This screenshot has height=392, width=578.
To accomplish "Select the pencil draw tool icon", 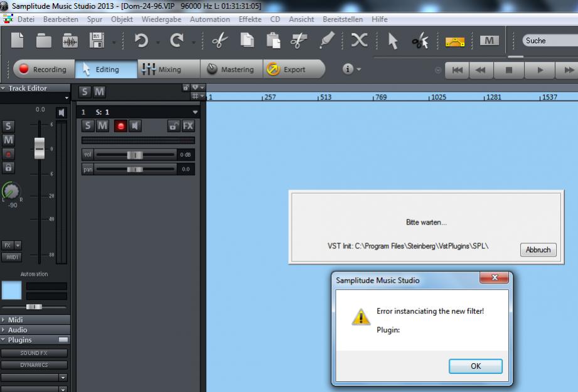I will pyautogui.click(x=326, y=40).
